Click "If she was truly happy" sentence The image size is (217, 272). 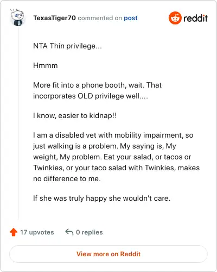[x=101, y=198]
